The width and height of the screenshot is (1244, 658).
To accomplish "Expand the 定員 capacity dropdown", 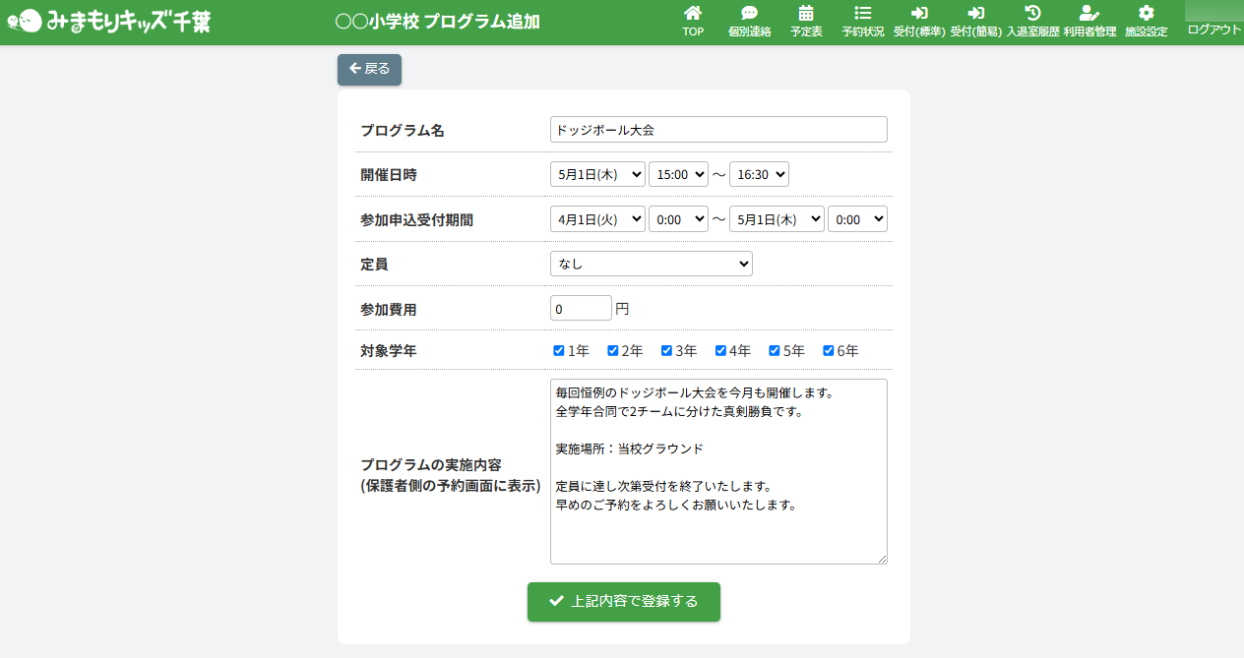I will (x=651, y=264).
